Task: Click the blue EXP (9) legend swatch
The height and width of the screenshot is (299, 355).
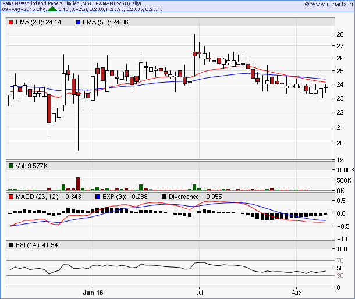Action: [98, 197]
